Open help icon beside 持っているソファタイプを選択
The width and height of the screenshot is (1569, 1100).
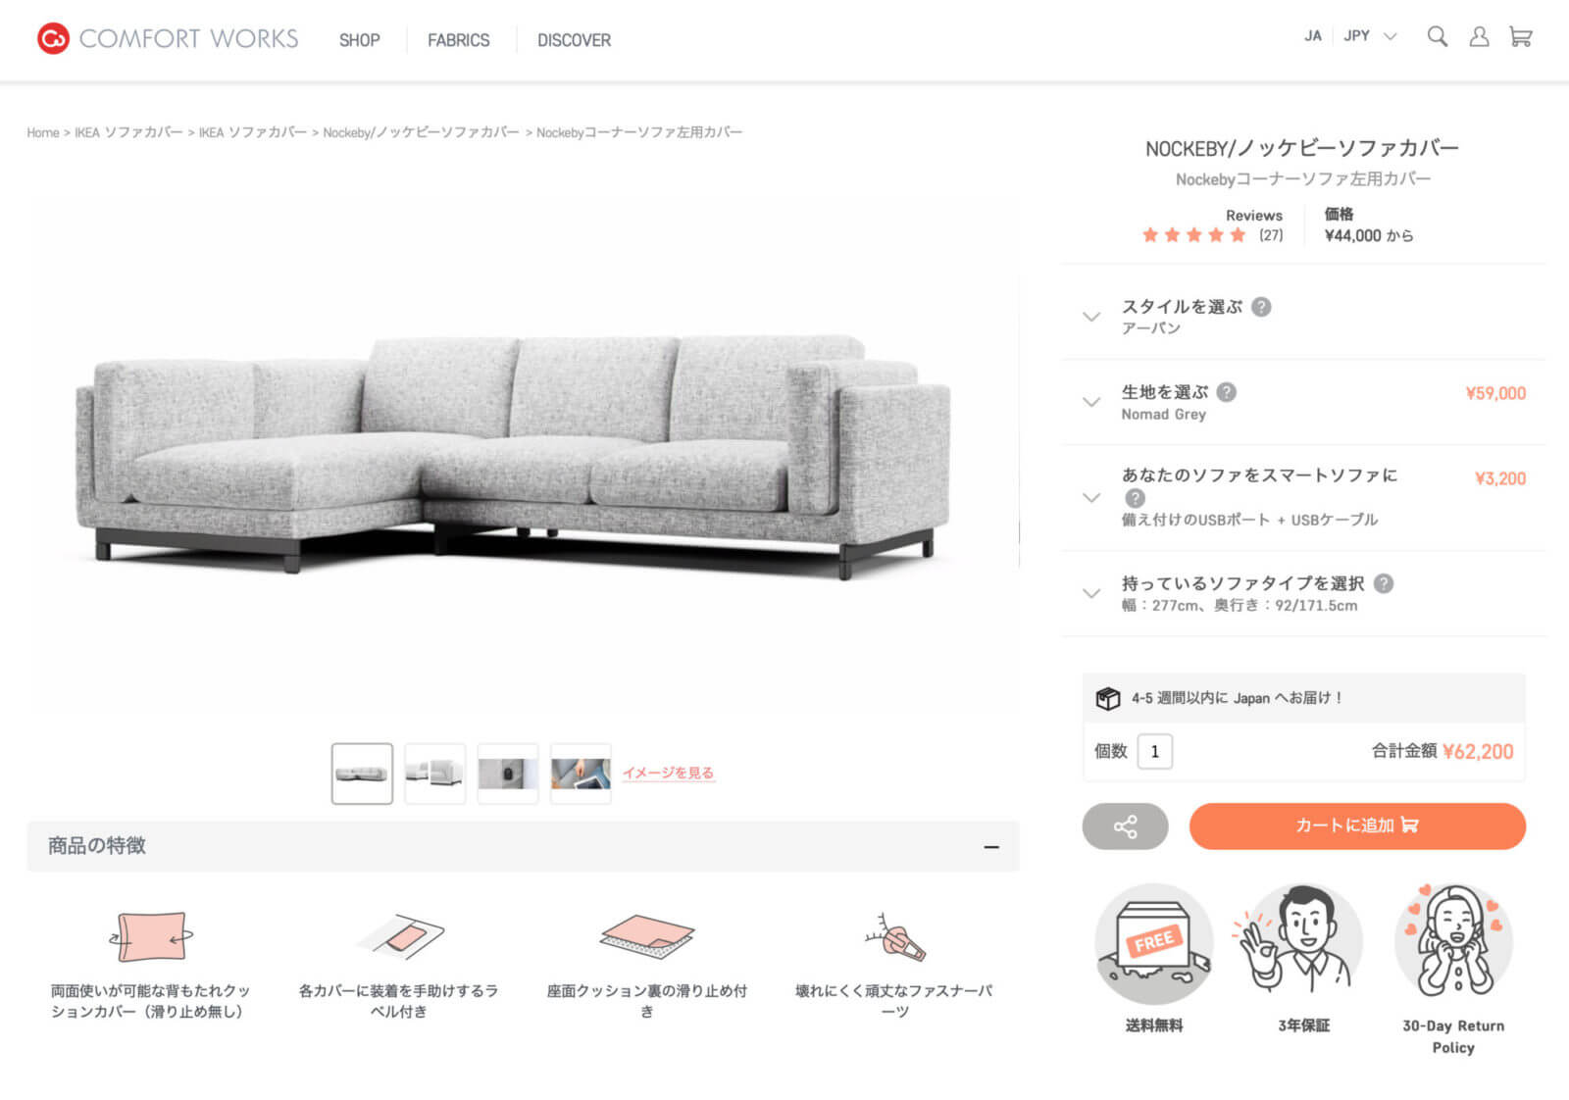pyautogui.click(x=1384, y=583)
